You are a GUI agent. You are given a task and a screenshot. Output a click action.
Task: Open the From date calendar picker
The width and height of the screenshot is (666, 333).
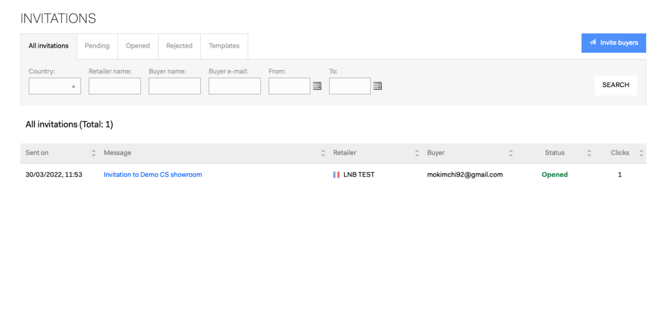coord(317,86)
